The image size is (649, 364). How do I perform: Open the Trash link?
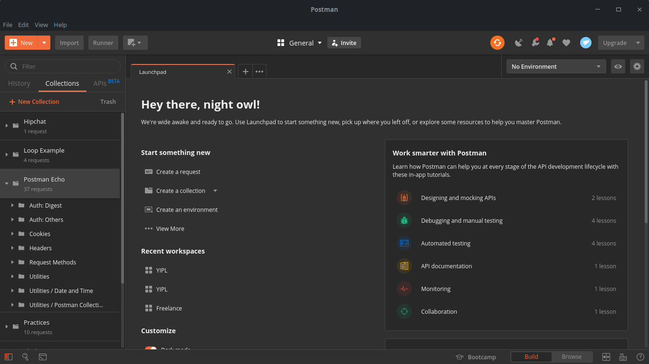coord(108,102)
